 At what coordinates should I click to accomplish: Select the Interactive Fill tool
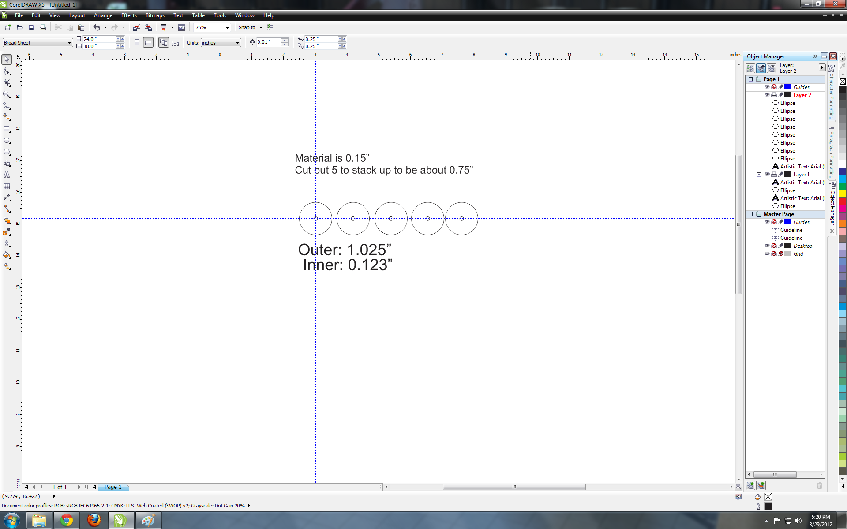(x=7, y=266)
